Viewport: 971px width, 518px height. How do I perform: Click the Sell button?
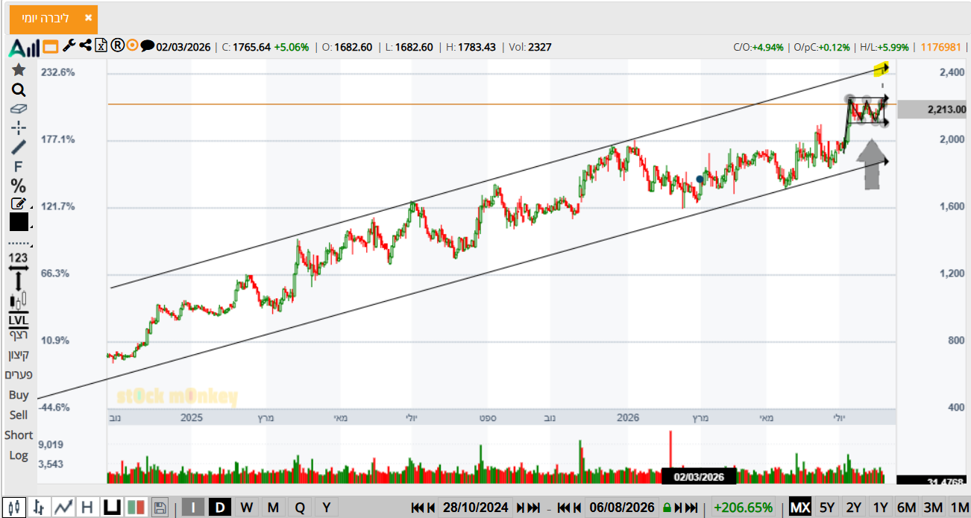pos(19,415)
